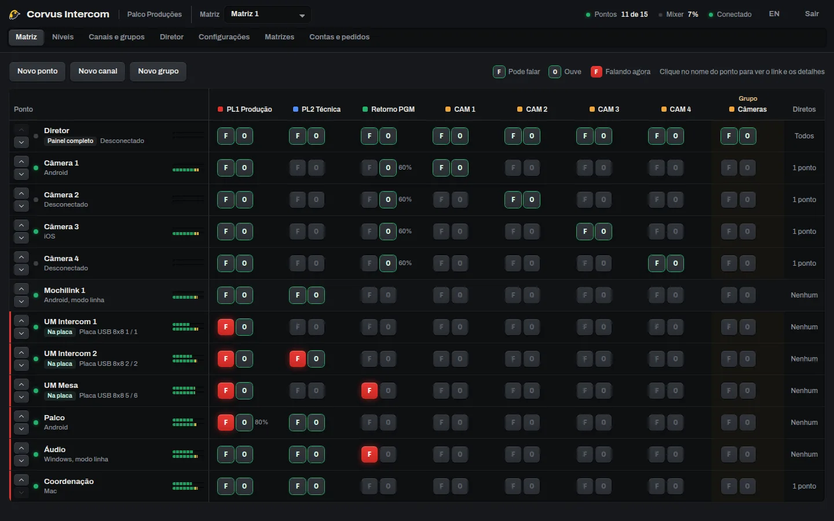The image size is (834, 521).
Task: Move Coordenação row up with arrow
Action: [21, 480]
